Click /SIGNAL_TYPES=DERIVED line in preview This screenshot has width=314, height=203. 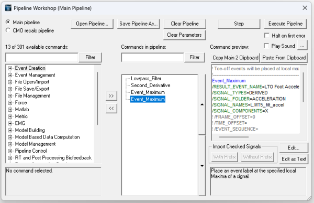[240, 93]
